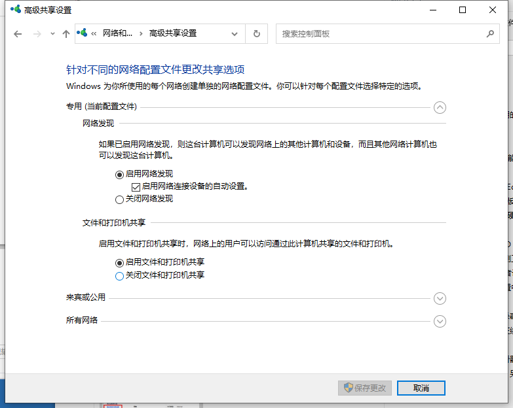This screenshot has width=513, height=408.
Task: Select 启用文件和打印机共享 option
Action: click(x=119, y=262)
